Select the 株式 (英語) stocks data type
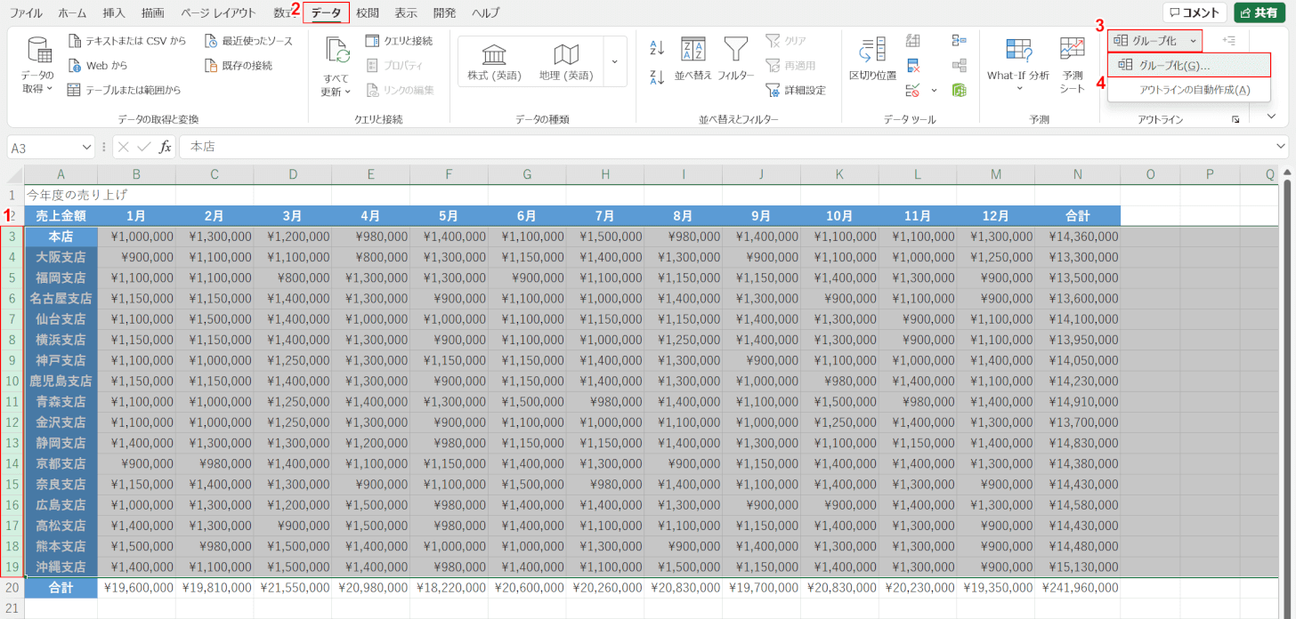Image resolution: width=1296 pixels, height=619 pixels. (x=495, y=62)
